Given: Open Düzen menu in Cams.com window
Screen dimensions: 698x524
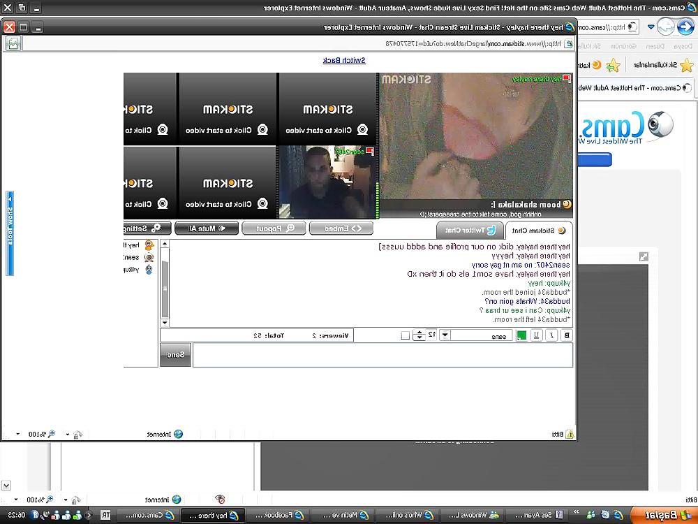Looking at the screenshot, I should [655, 46].
